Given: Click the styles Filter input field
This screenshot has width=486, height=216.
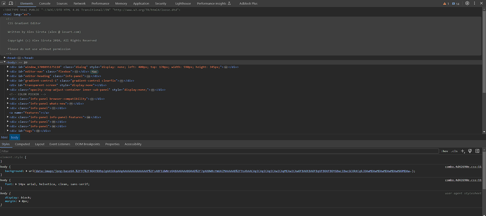Looking at the screenshot, I should click(x=219, y=151).
